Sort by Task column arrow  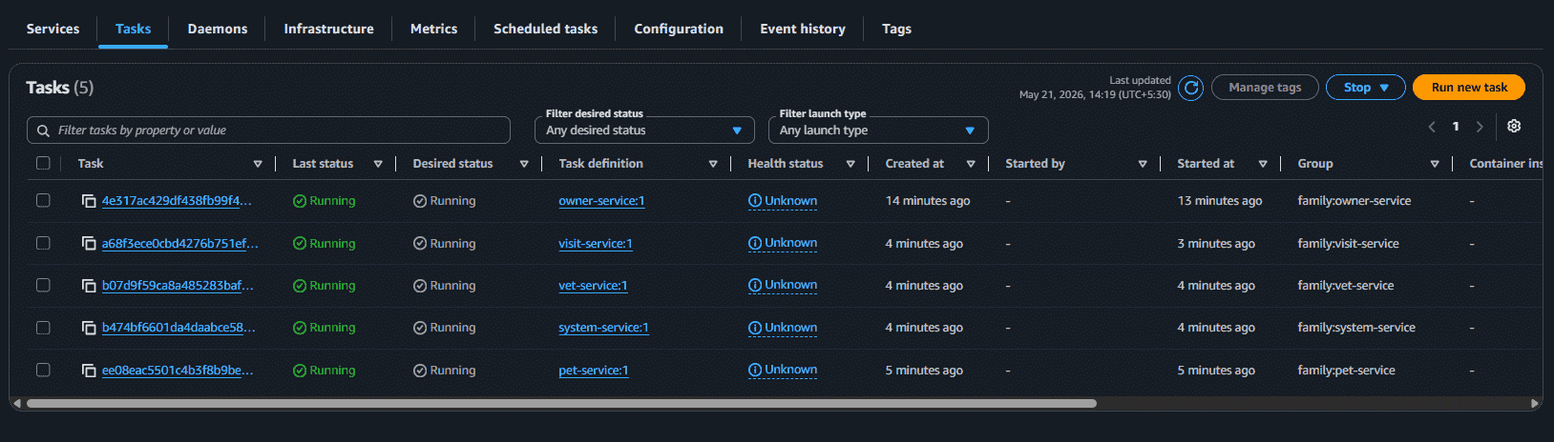tap(258, 164)
